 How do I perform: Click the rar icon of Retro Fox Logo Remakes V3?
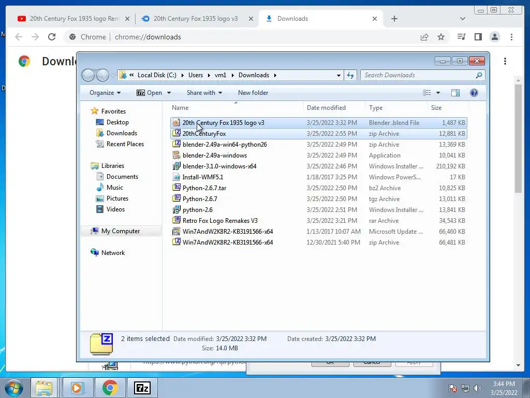click(176, 220)
